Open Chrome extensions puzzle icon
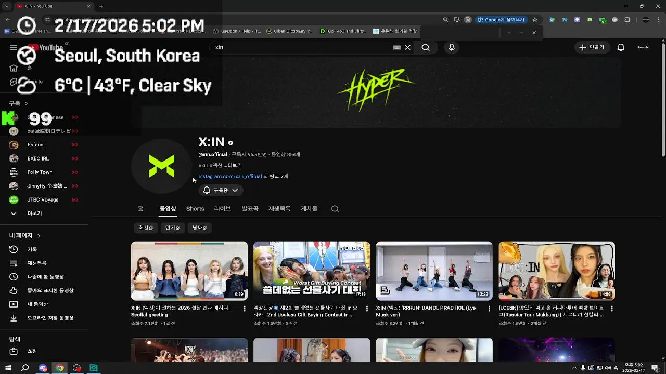This screenshot has height=374, width=666. pyautogui.click(x=627, y=20)
